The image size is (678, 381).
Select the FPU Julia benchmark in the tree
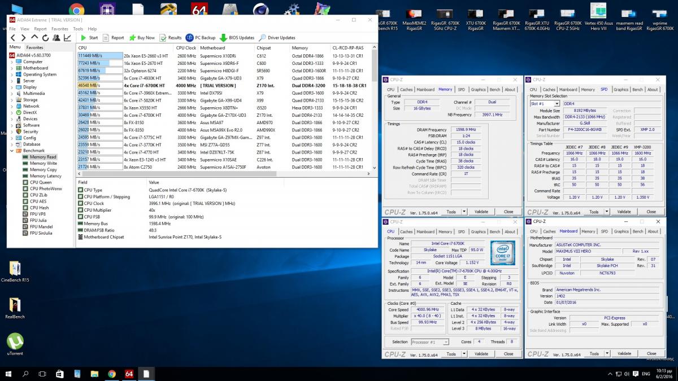pos(38,220)
